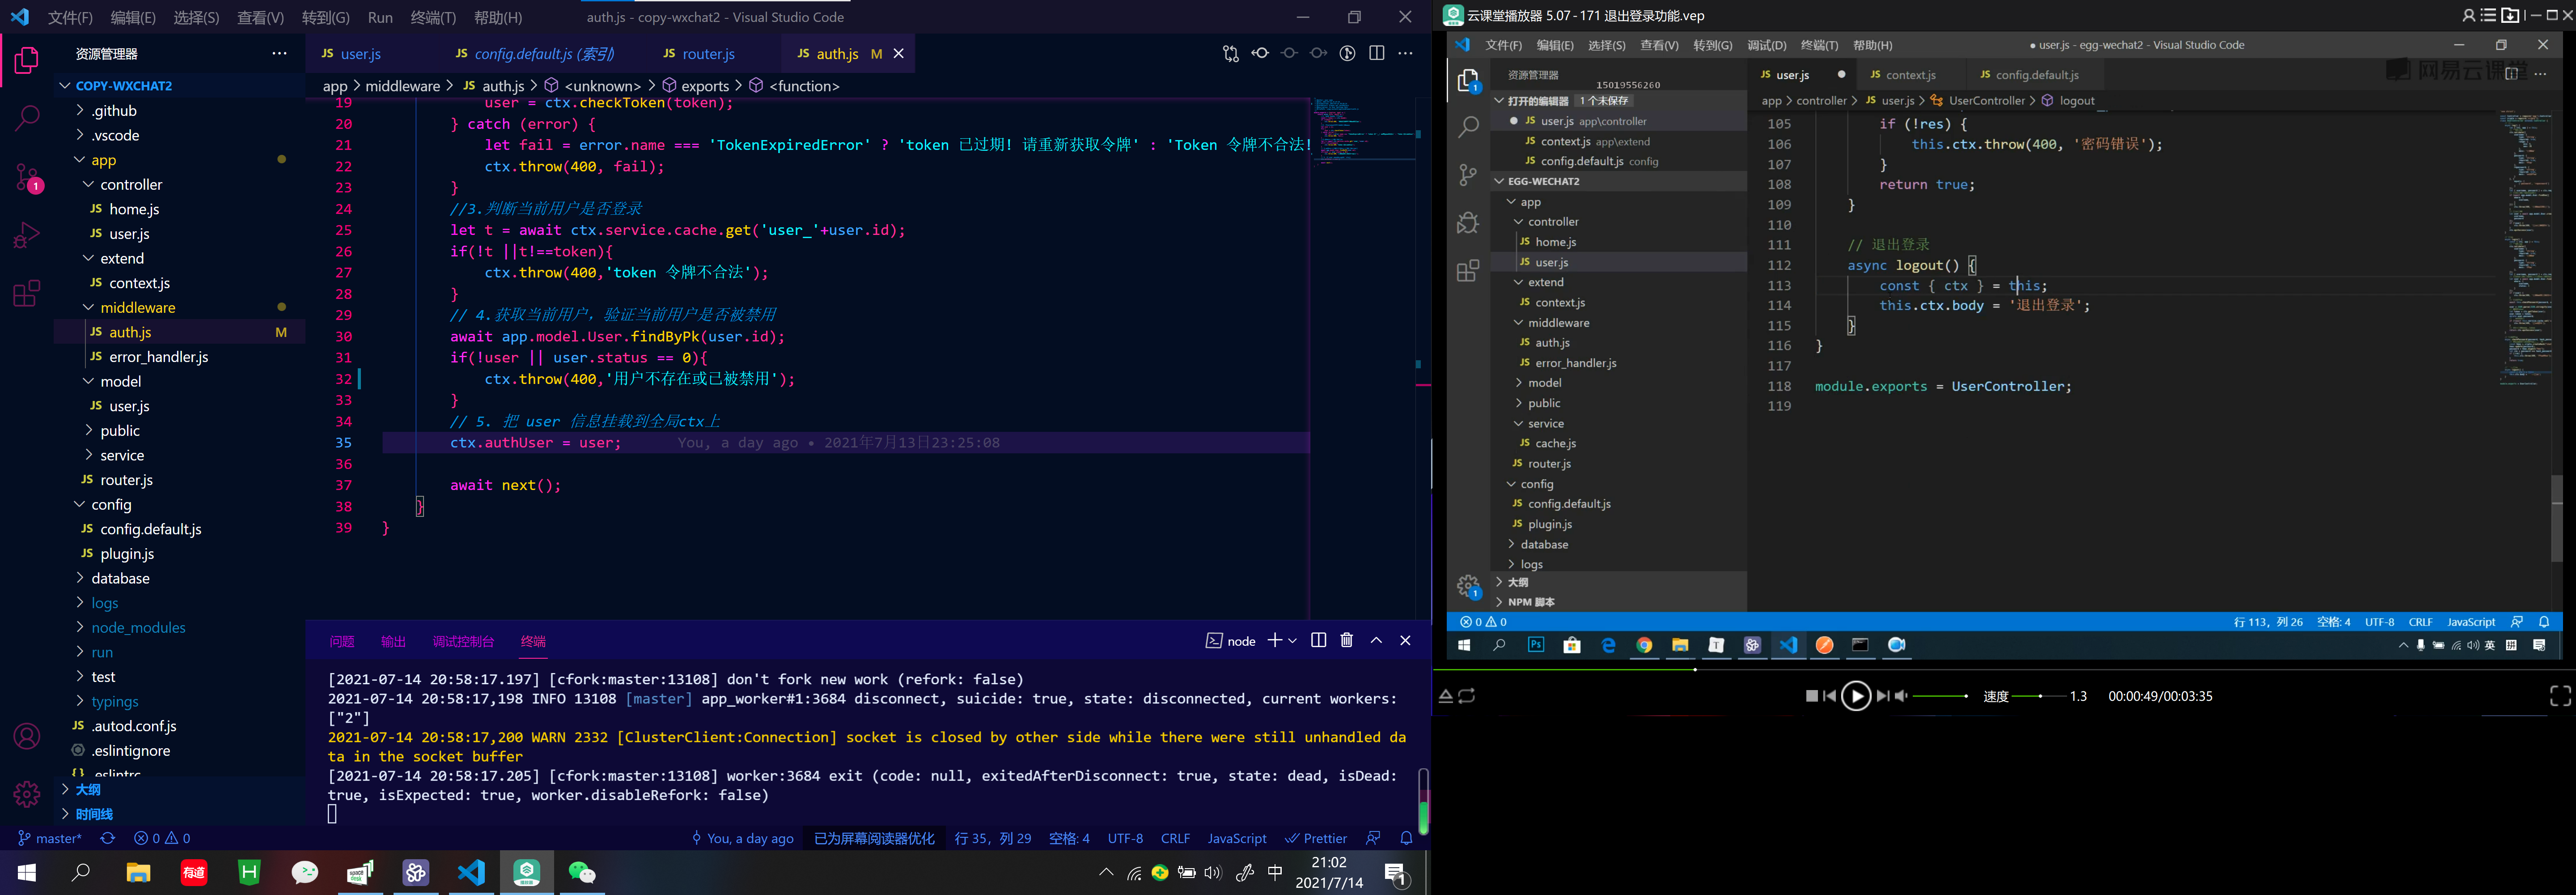2576x895 pixels.
Task: Split the left editor to the right
Action: click(1377, 54)
